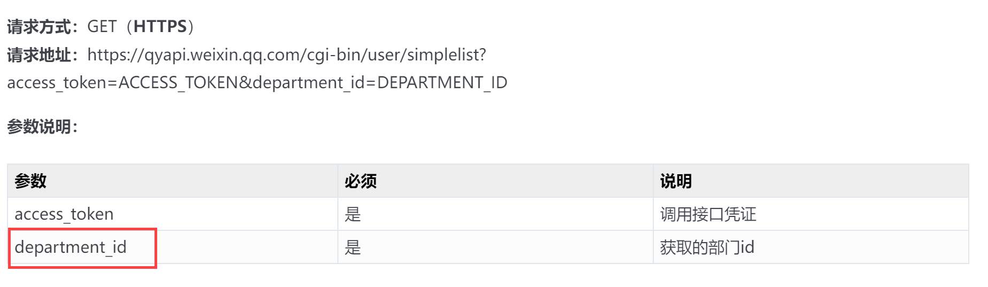Click the 获取的部门id description cell
This screenshot has height=287, width=988.
707,247
